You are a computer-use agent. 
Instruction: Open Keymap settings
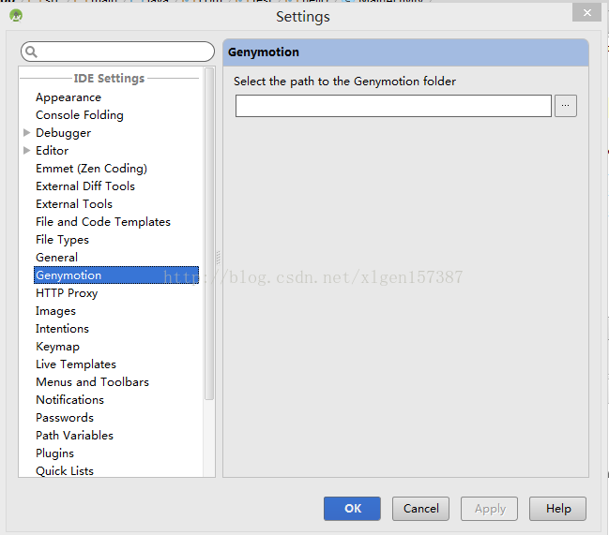(57, 347)
